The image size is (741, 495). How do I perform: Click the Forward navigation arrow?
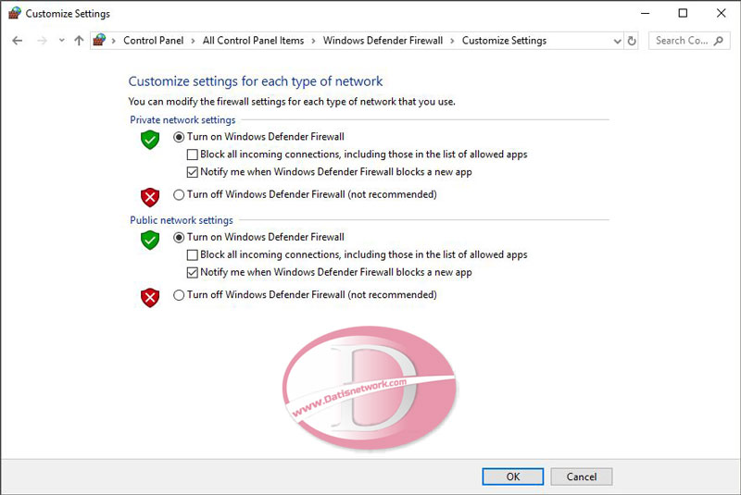42,41
